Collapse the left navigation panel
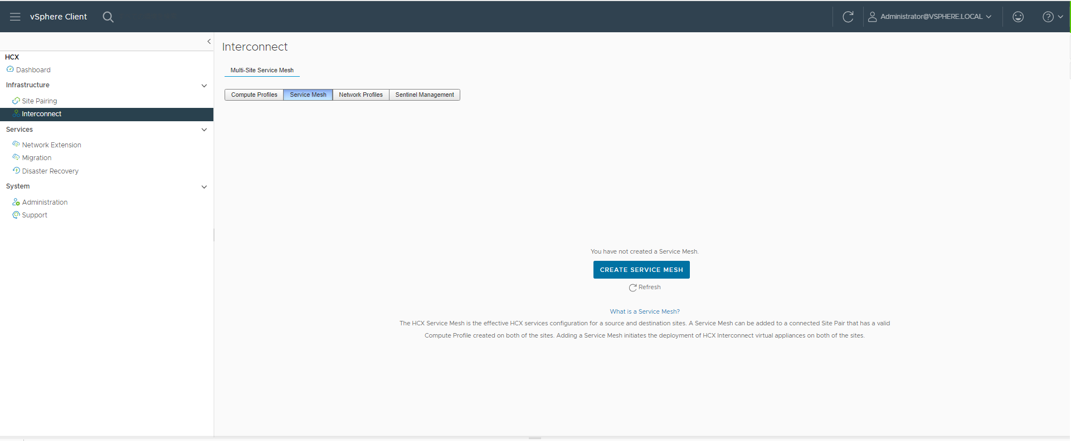Image resolution: width=1071 pixels, height=441 pixels. 209,41
